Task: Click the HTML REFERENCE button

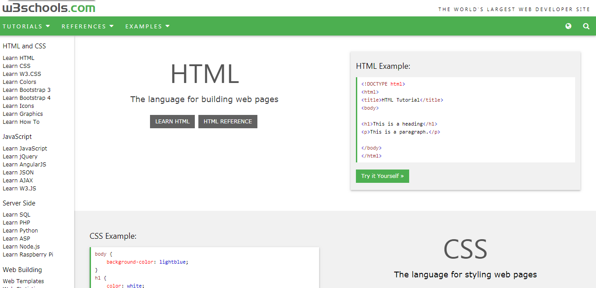Action: pyautogui.click(x=228, y=122)
